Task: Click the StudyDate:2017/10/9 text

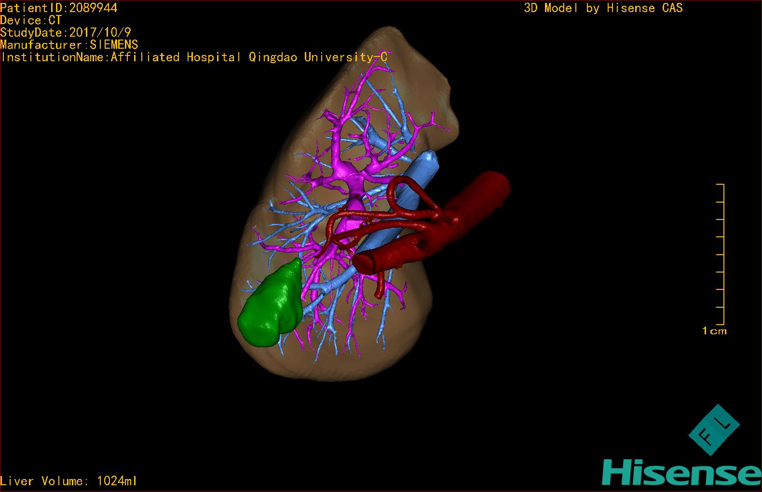Action: [66, 33]
